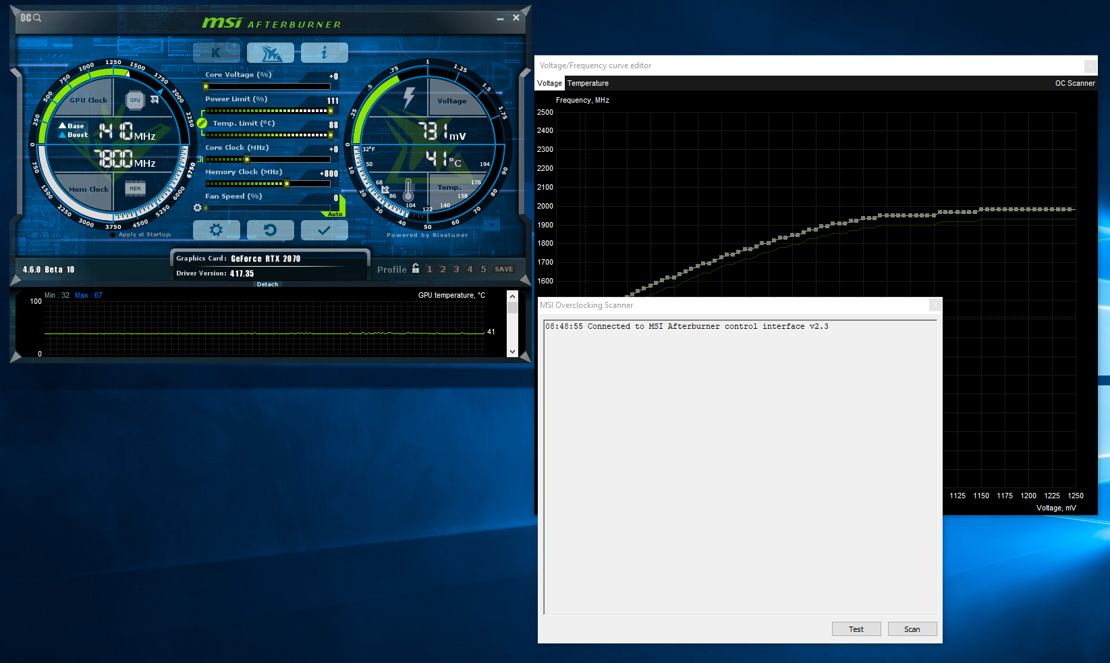
Task: Toggle the power/temp limit link icon
Action: 202,123
